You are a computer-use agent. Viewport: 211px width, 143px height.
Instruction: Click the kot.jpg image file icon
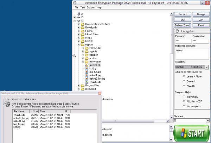[87, 68]
